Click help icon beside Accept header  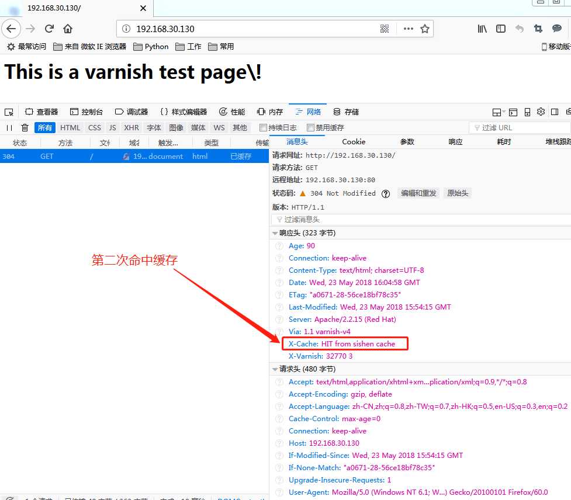tap(279, 382)
